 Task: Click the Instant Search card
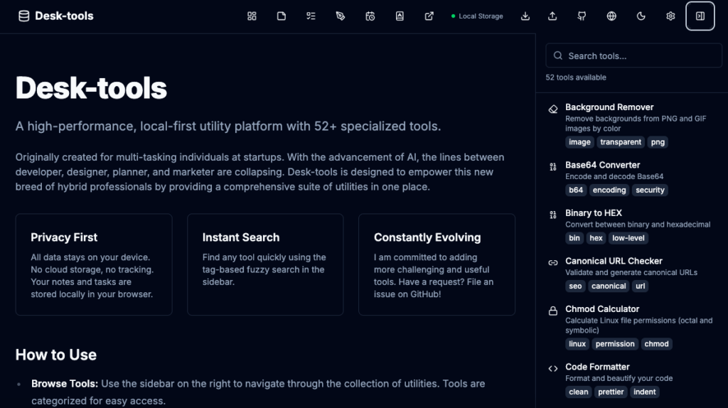click(x=265, y=264)
